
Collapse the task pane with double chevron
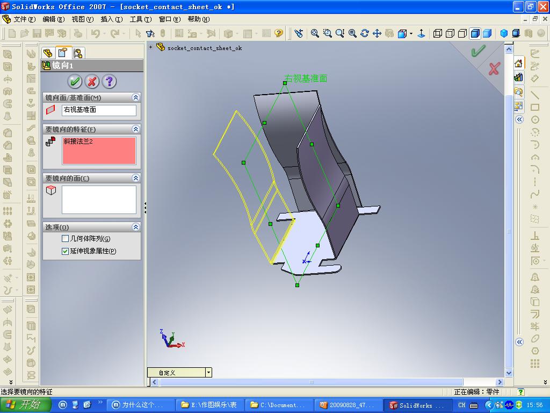click(x=519, y=120)
